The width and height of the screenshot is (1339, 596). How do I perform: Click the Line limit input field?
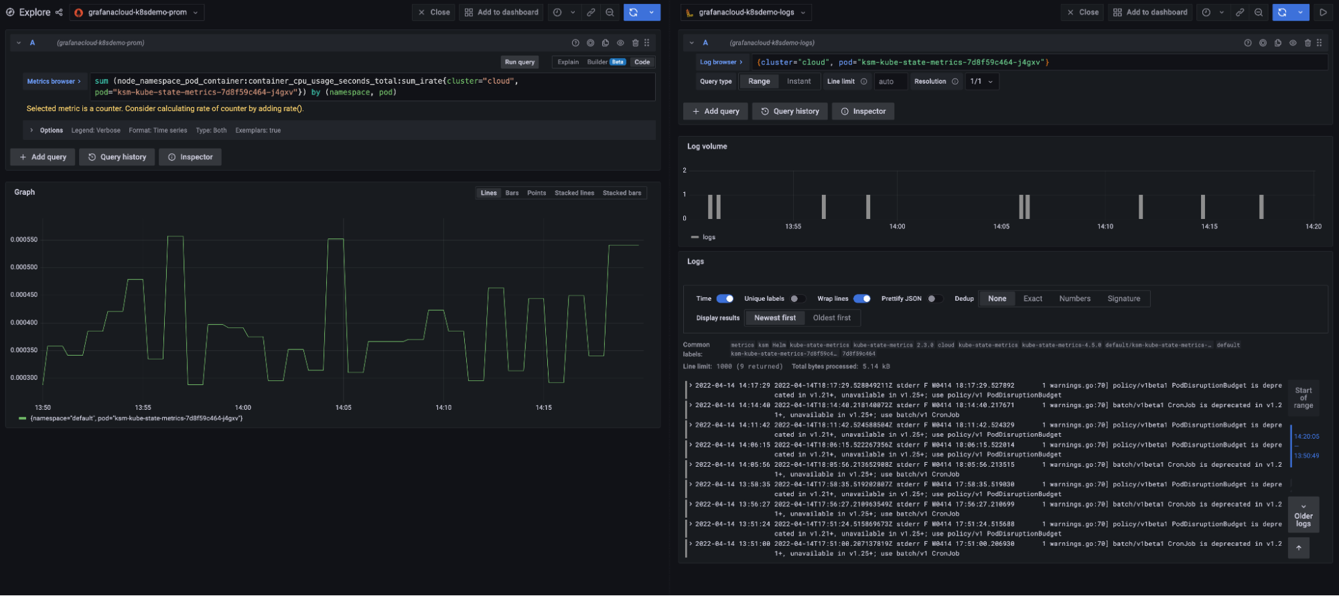[890, 82]
